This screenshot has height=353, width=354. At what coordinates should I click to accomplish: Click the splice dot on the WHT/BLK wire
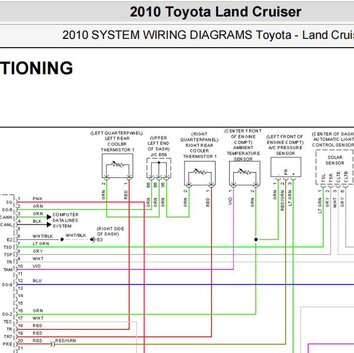tap(62, 239)
